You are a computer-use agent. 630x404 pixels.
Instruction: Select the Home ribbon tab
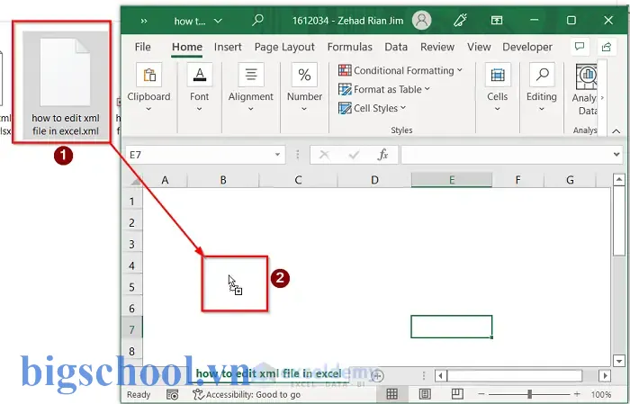coord(187,47)
